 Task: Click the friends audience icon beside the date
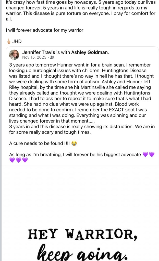point(52,57)
